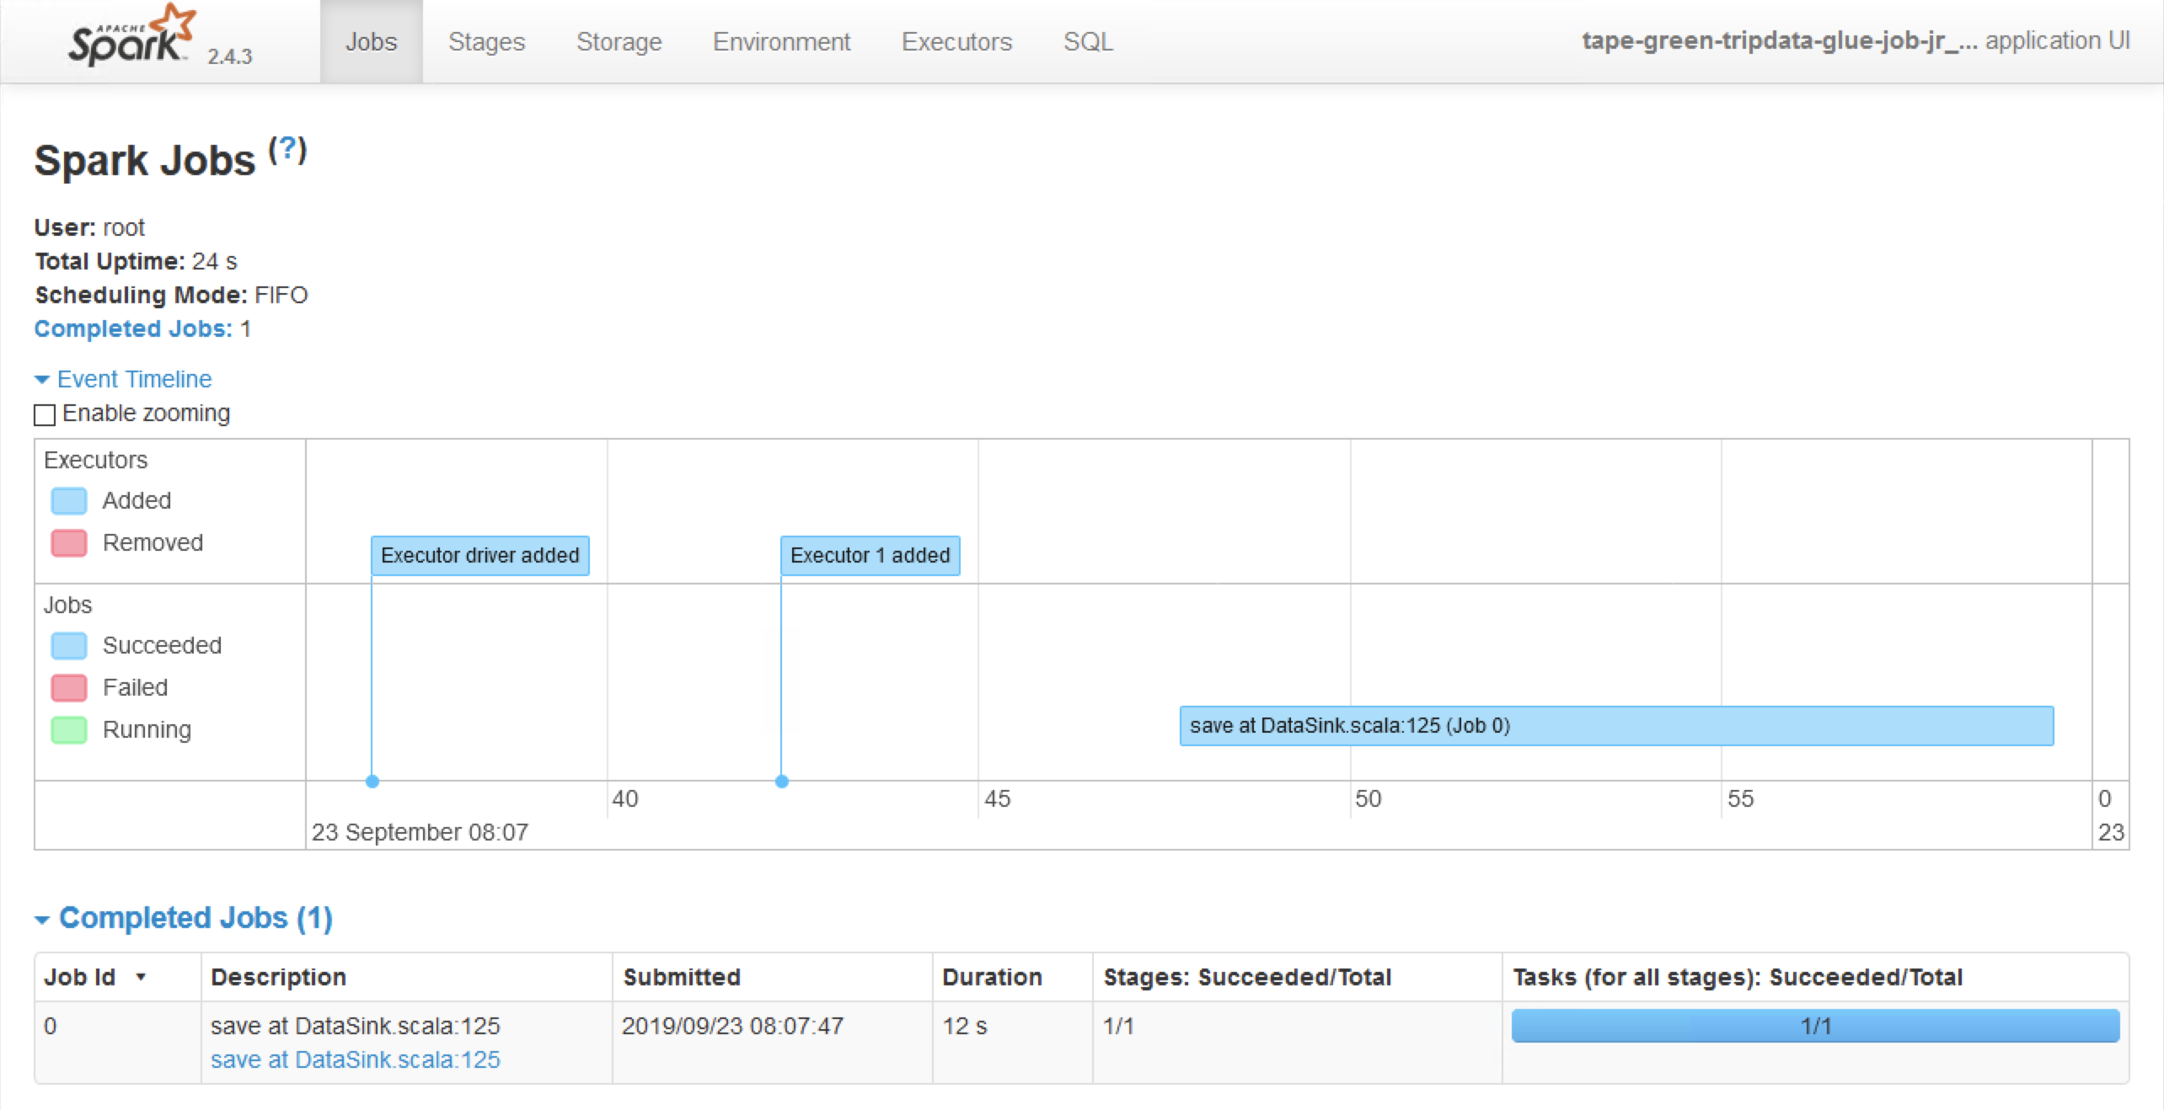
Task: Click the red Removed executors legend swatch
Action: pos(69,543)
